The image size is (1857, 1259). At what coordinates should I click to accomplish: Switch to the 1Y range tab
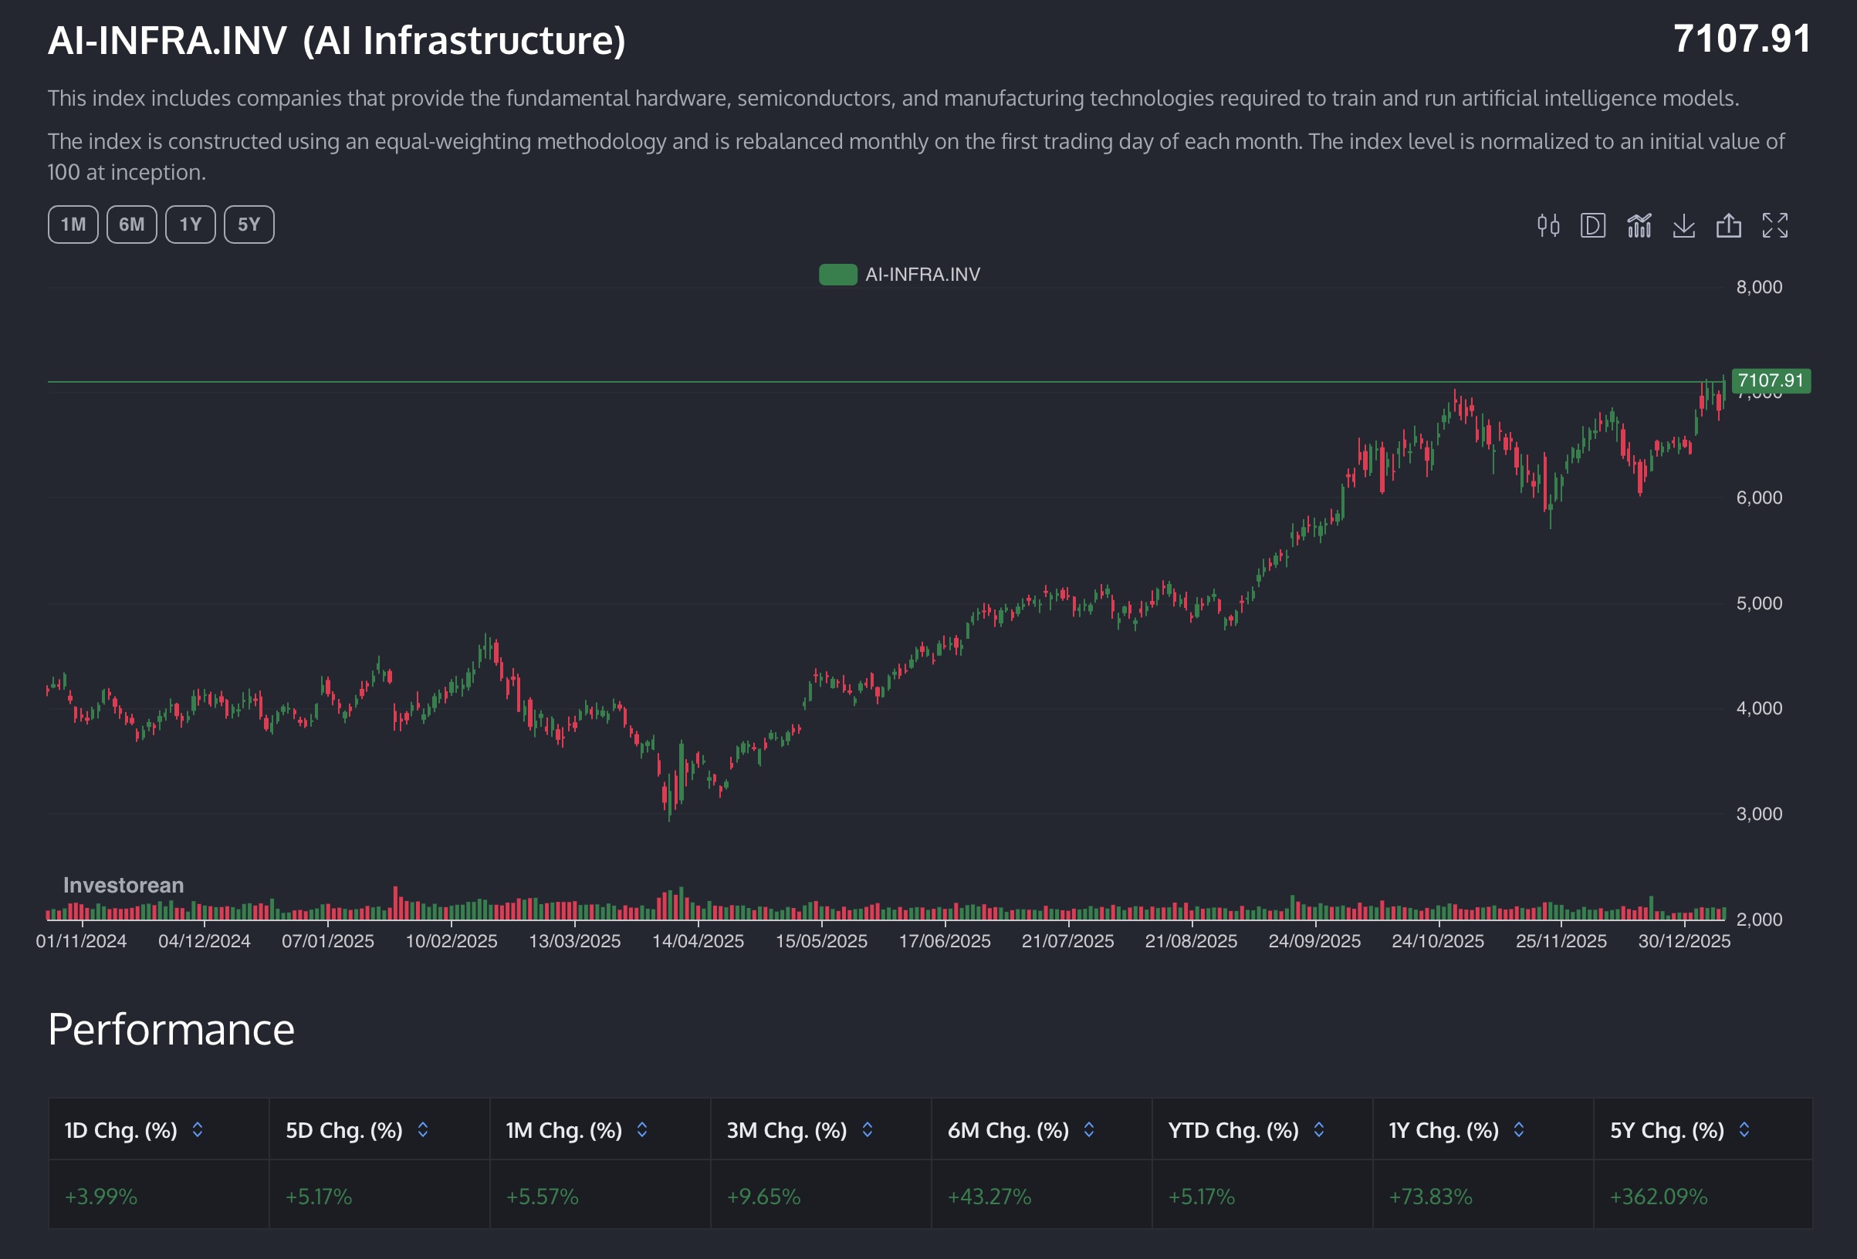pos(189,224)
